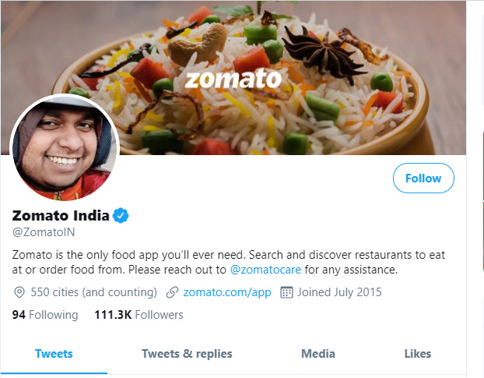The image size is (484, 378).
Task: View the 111.3K Followers list
Action: coord(139,315)
